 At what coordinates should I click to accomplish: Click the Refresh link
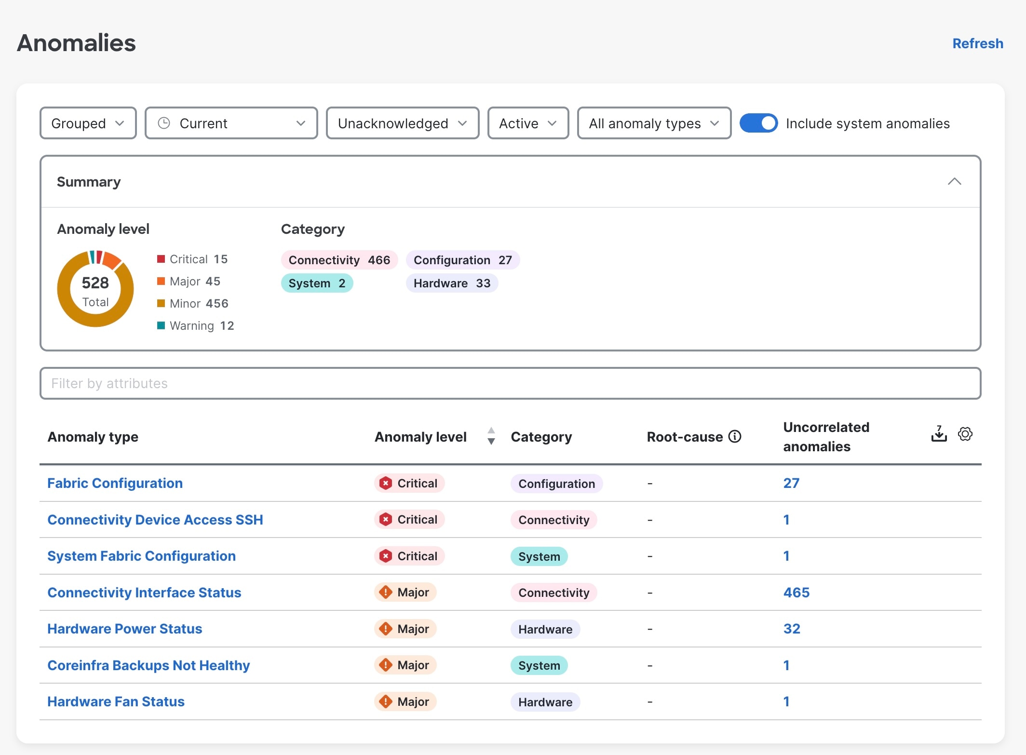point(977,43)
